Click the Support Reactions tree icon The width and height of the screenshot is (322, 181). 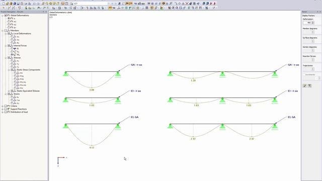9,109
